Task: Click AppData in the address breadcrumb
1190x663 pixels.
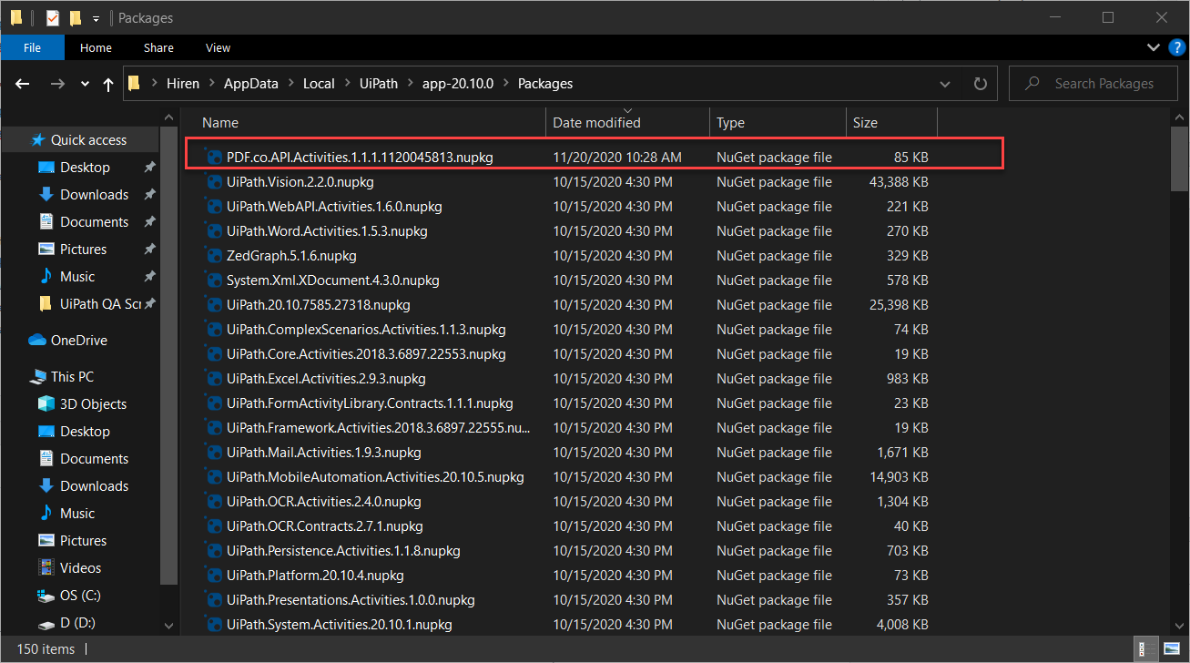Action: point(251,84)
